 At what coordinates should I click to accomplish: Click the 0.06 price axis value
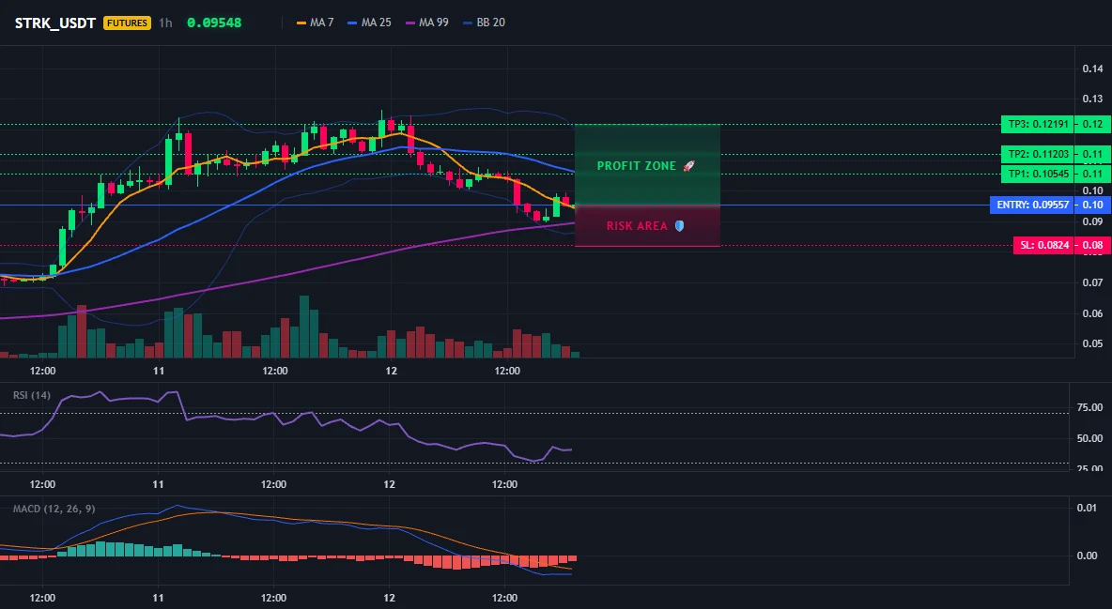tap(1092, 313)
